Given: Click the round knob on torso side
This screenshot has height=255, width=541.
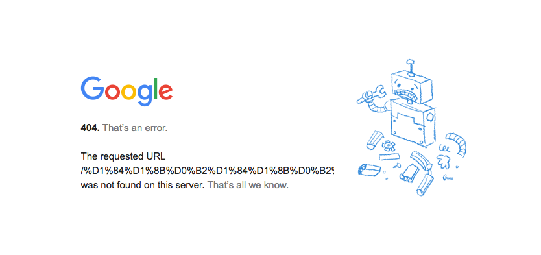Looking at the screenshot, I should (430, 117).
